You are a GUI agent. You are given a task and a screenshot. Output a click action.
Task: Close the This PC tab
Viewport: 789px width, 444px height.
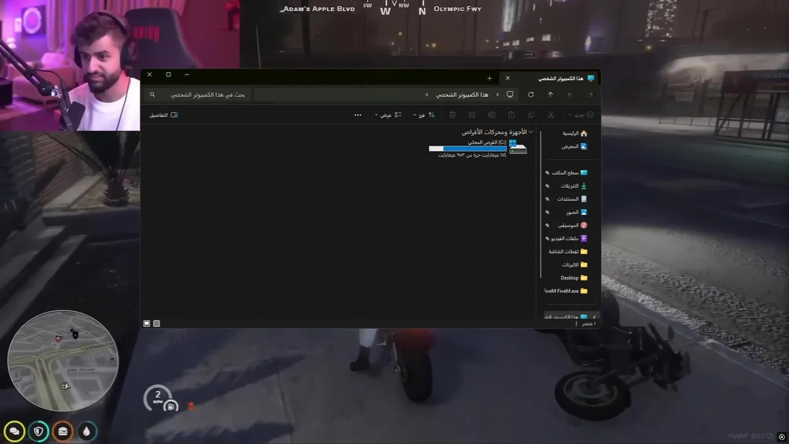(x=508, y=78)
